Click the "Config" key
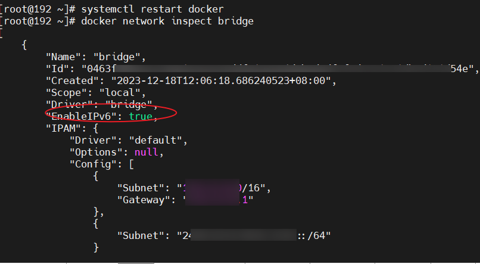480x264 pixels. click(93, 164)
